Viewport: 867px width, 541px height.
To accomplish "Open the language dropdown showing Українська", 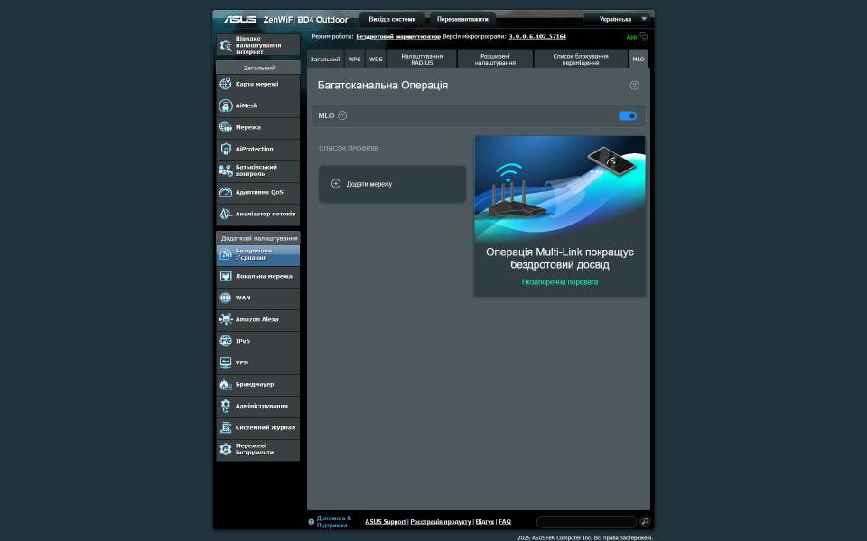I will click(x=617, y=19).
